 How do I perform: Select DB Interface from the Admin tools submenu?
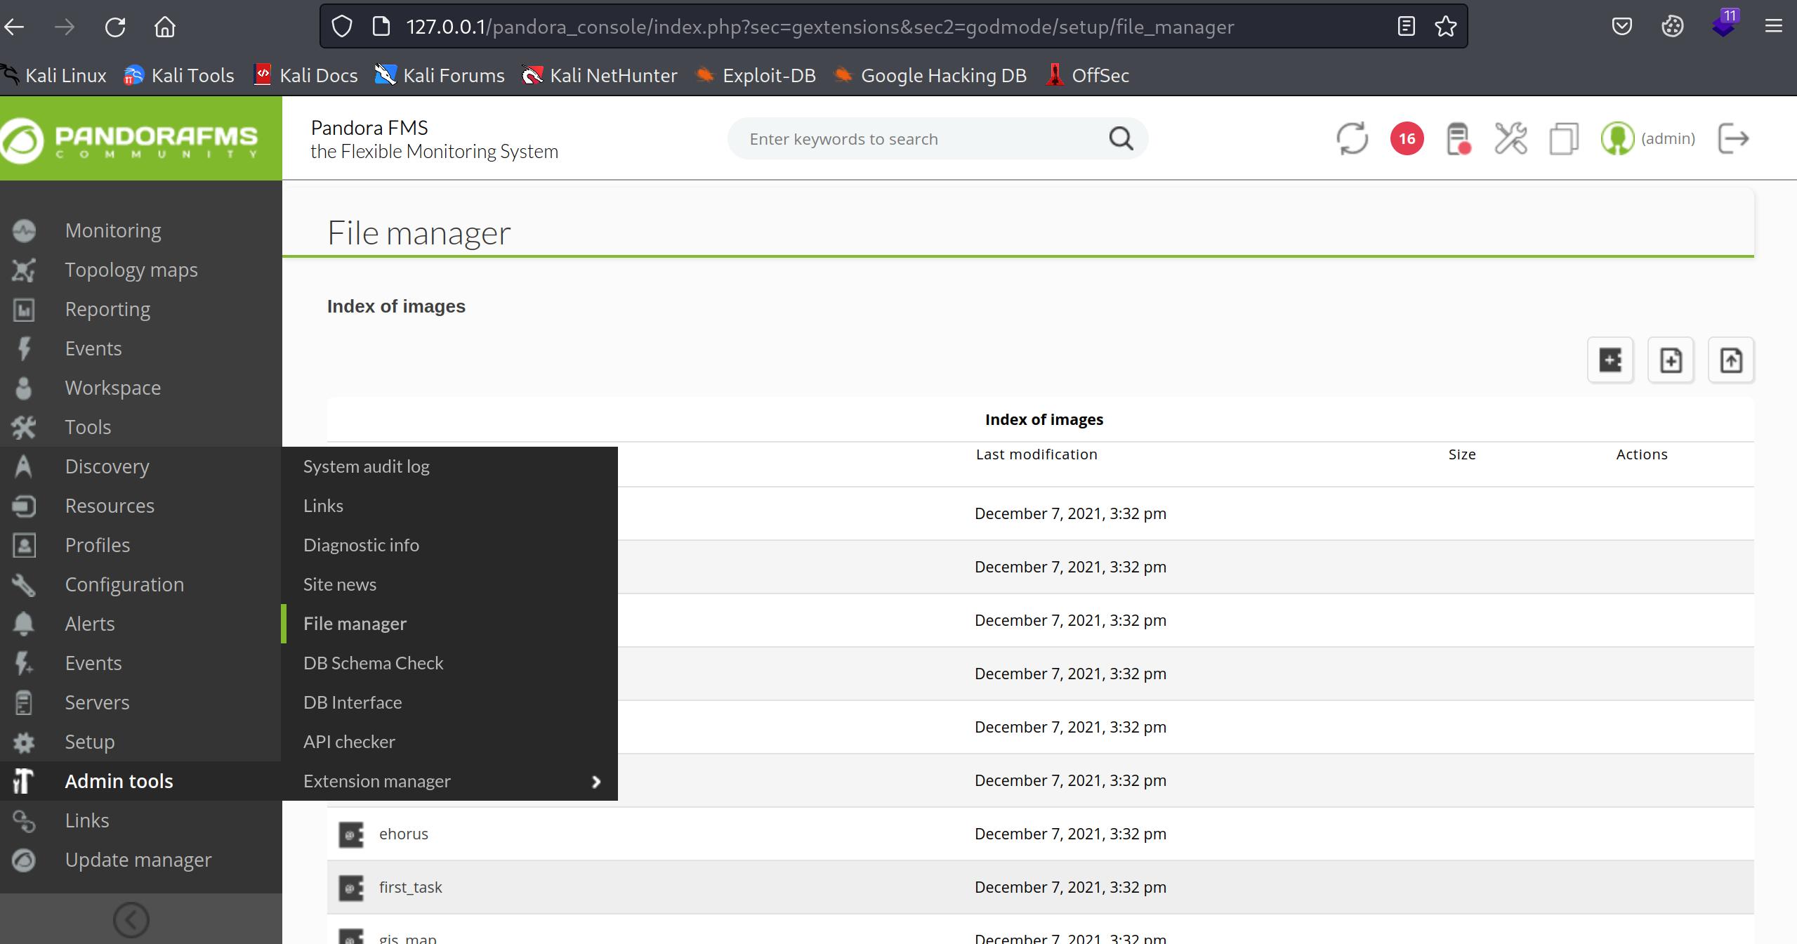click(x=353, y=702)
